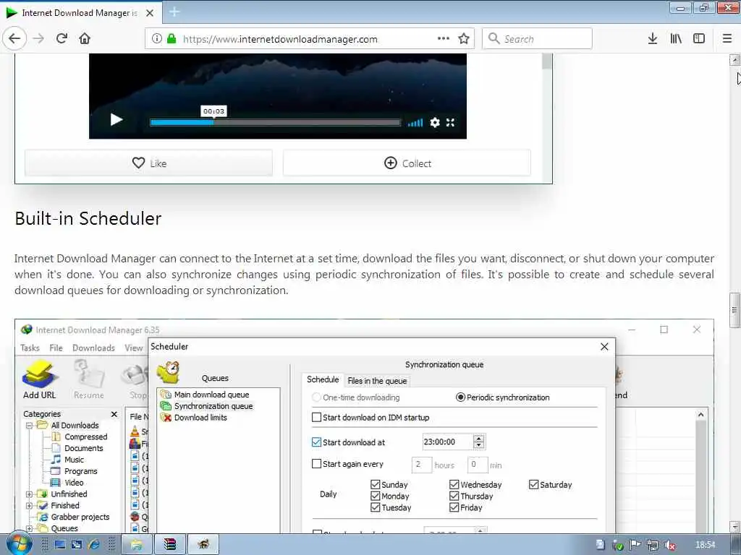This screenshot has width=741, height=555.
Task: Open the File menu in IDM
Action: point(56,348)
